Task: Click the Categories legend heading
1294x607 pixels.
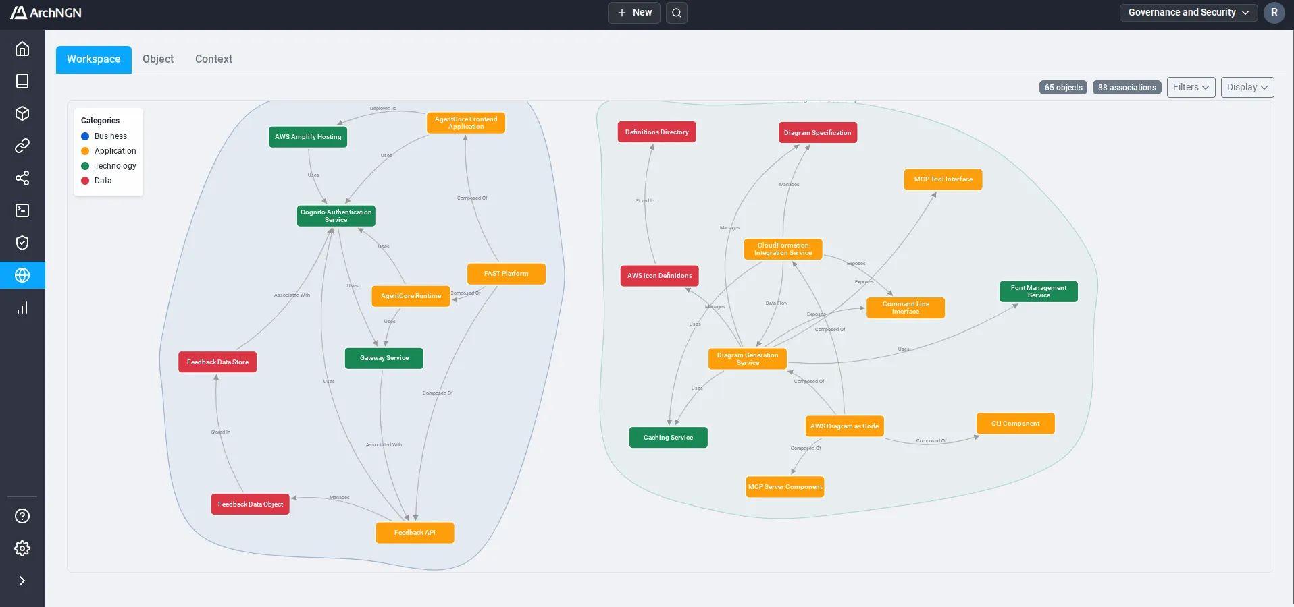Action: [100, 121]
